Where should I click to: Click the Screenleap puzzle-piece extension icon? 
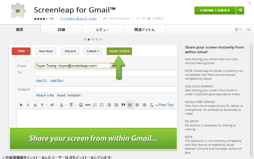19,11
